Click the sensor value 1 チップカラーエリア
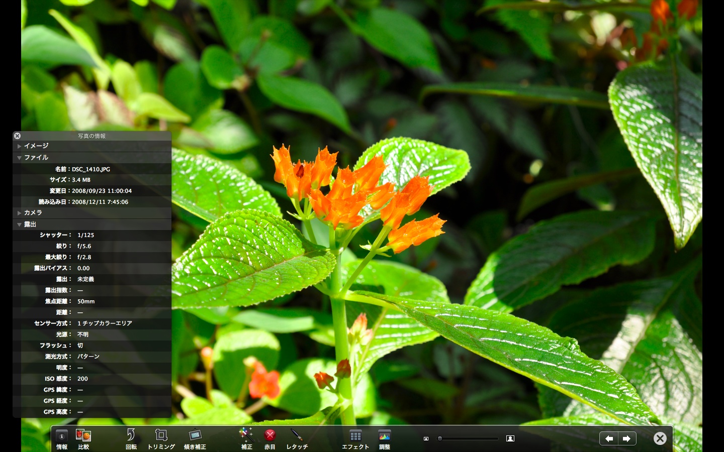This screenshot has width=724, height=452. [105, 323]
